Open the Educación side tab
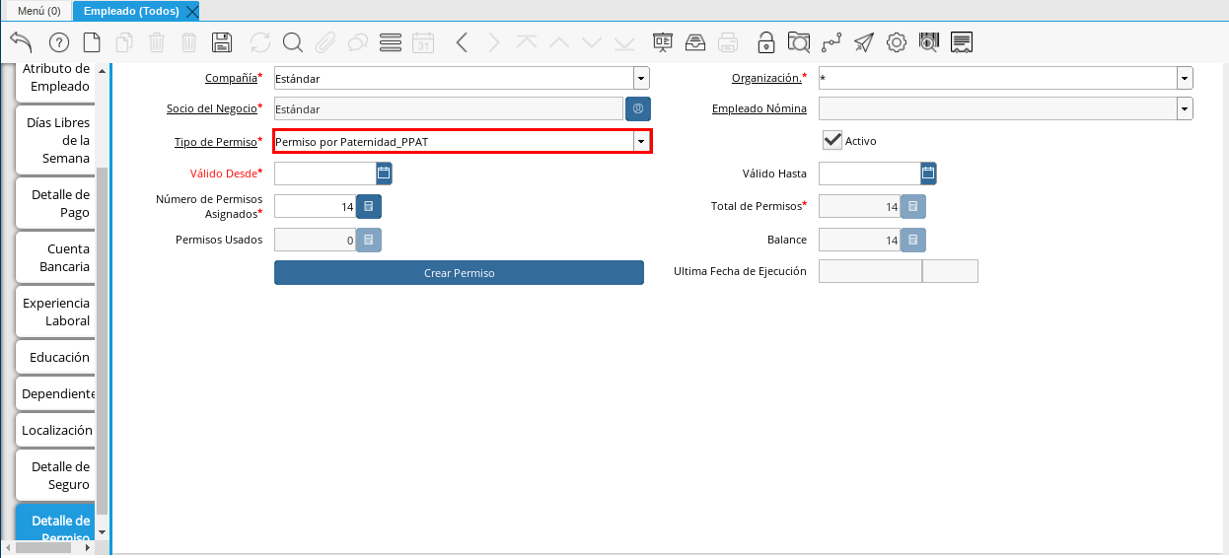 [55, 358]
